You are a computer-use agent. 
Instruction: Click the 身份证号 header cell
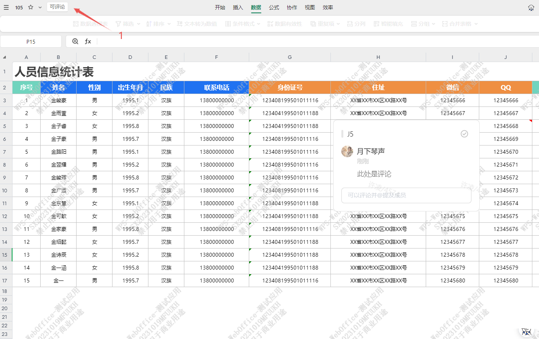pos(290,87)
